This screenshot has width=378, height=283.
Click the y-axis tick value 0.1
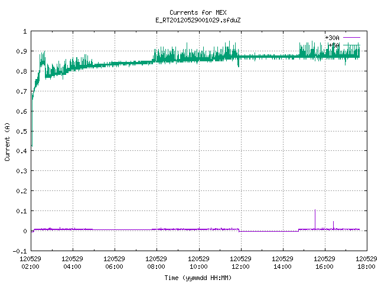[x=21, y=211]
